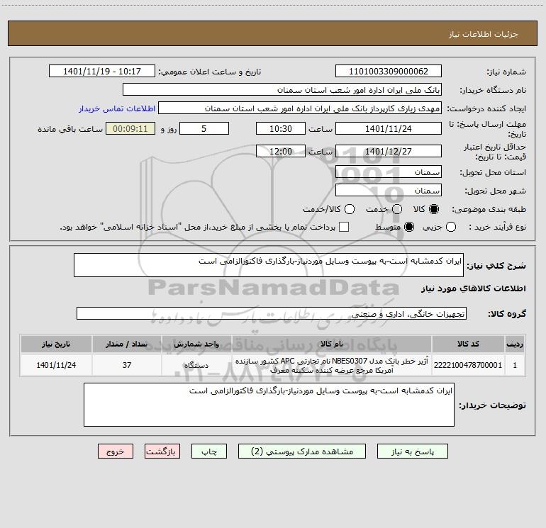
Task: Click the توضیحات خریدار text area
Action: point(269,405)
